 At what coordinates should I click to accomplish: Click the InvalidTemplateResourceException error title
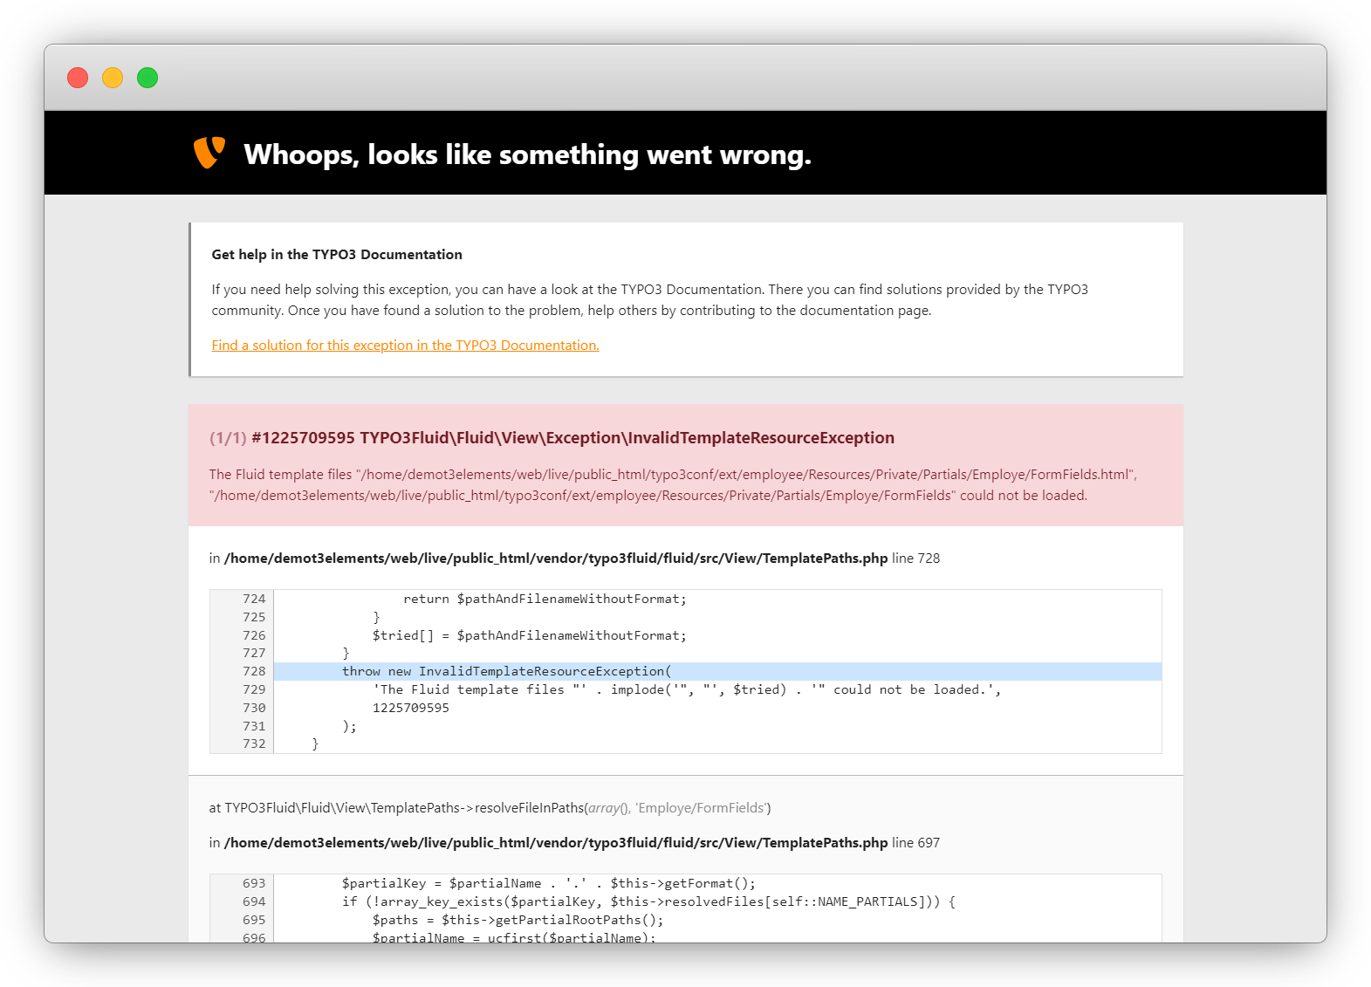(x=572, y=438)
